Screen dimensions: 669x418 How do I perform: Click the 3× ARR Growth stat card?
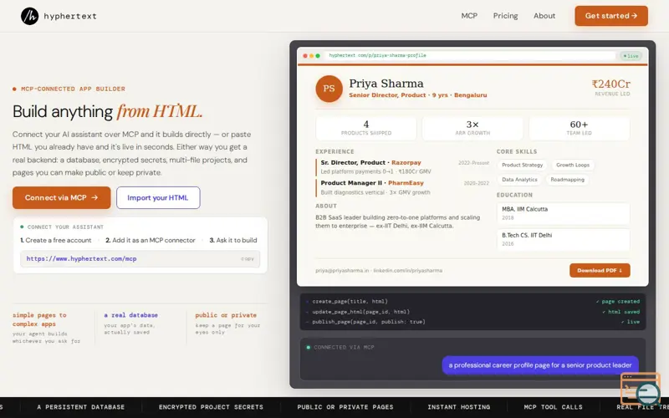(x=472, y=128)
